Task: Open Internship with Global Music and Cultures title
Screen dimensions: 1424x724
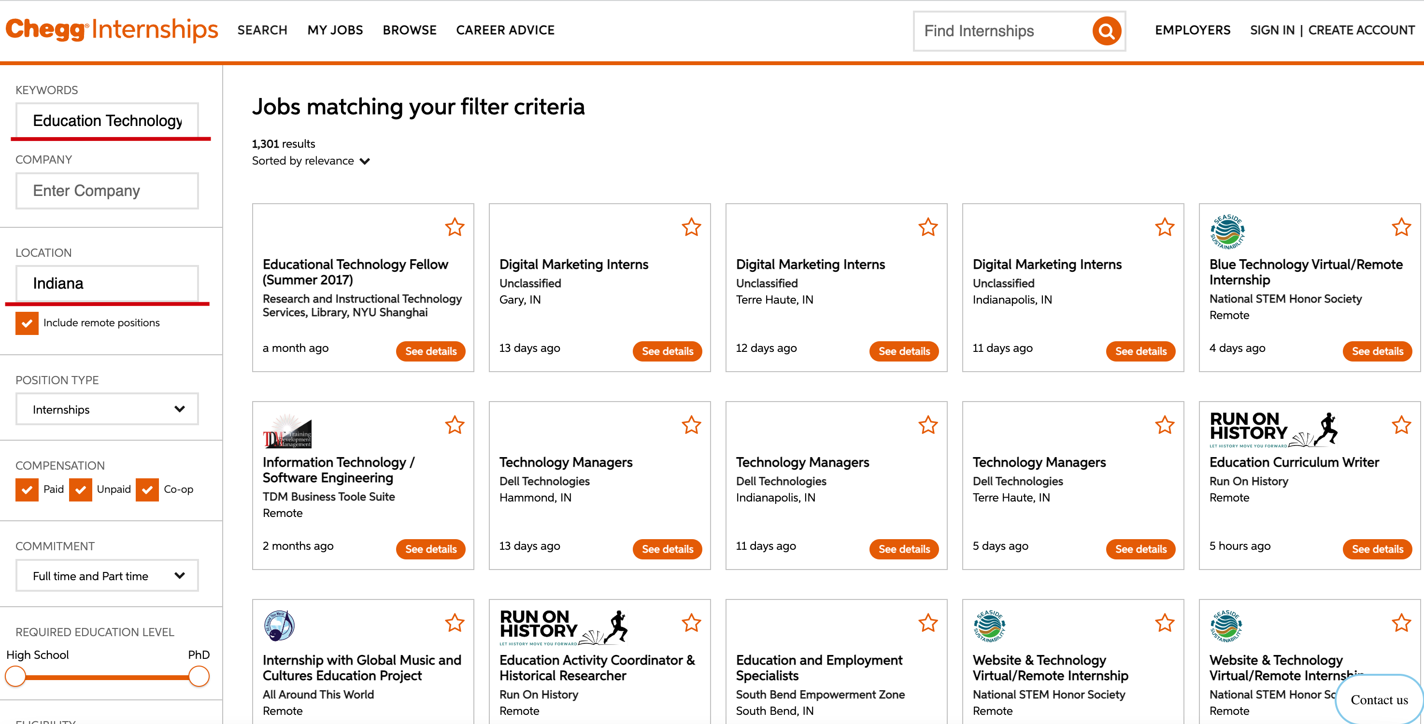Action: pyautogui.click(x=361, y=668)
